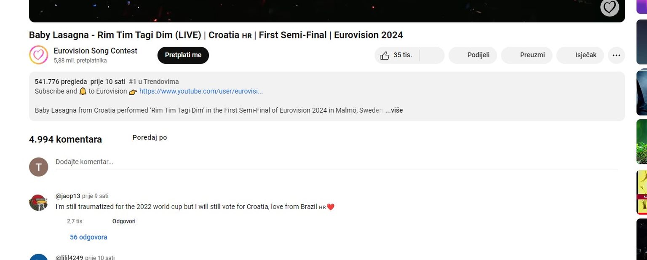Expand the "56 odgovora" replies thread
Image resolution: width=647 pixels, height=260 pixels.
pyautogui.click(x=88, y=237)
